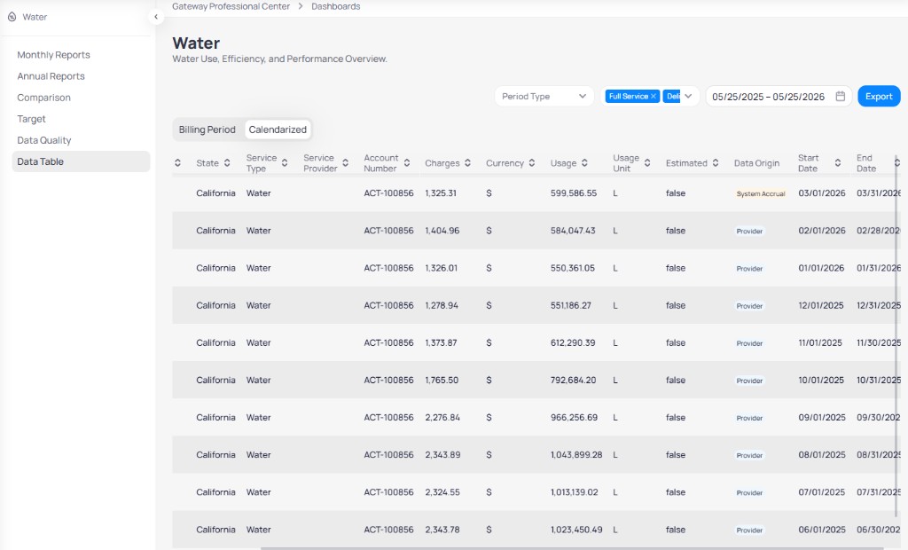
Task: Click usage value 584,047.43
Action: coord(573,230)
